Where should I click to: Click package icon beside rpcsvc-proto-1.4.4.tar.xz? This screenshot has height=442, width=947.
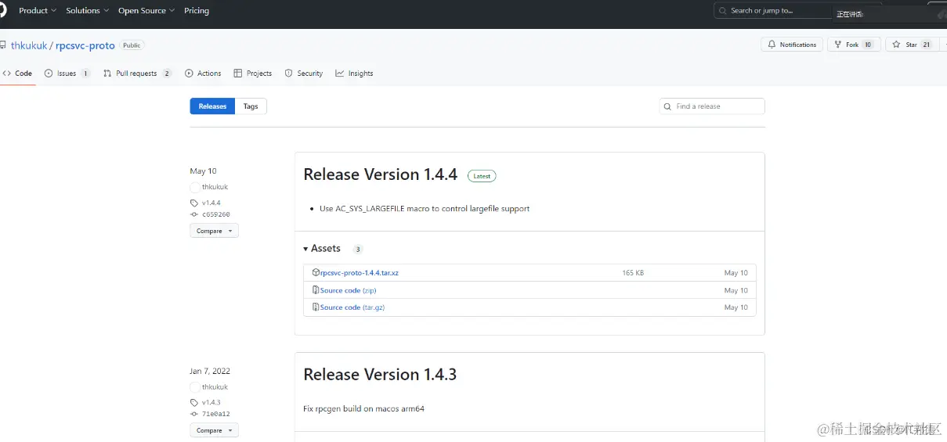pyautogui.click(x=316, y=273)
